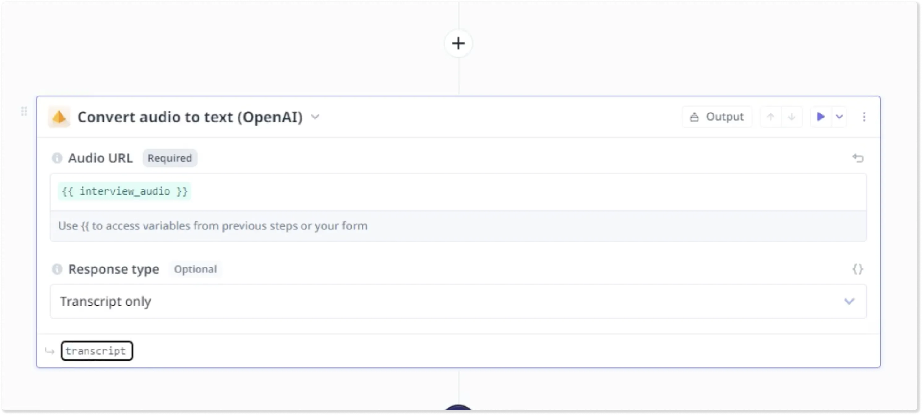Image resolution: width=922 pixels, height=415 pixels.
Task: Click the orange OpenAI step icon
Action: [59, 117]
